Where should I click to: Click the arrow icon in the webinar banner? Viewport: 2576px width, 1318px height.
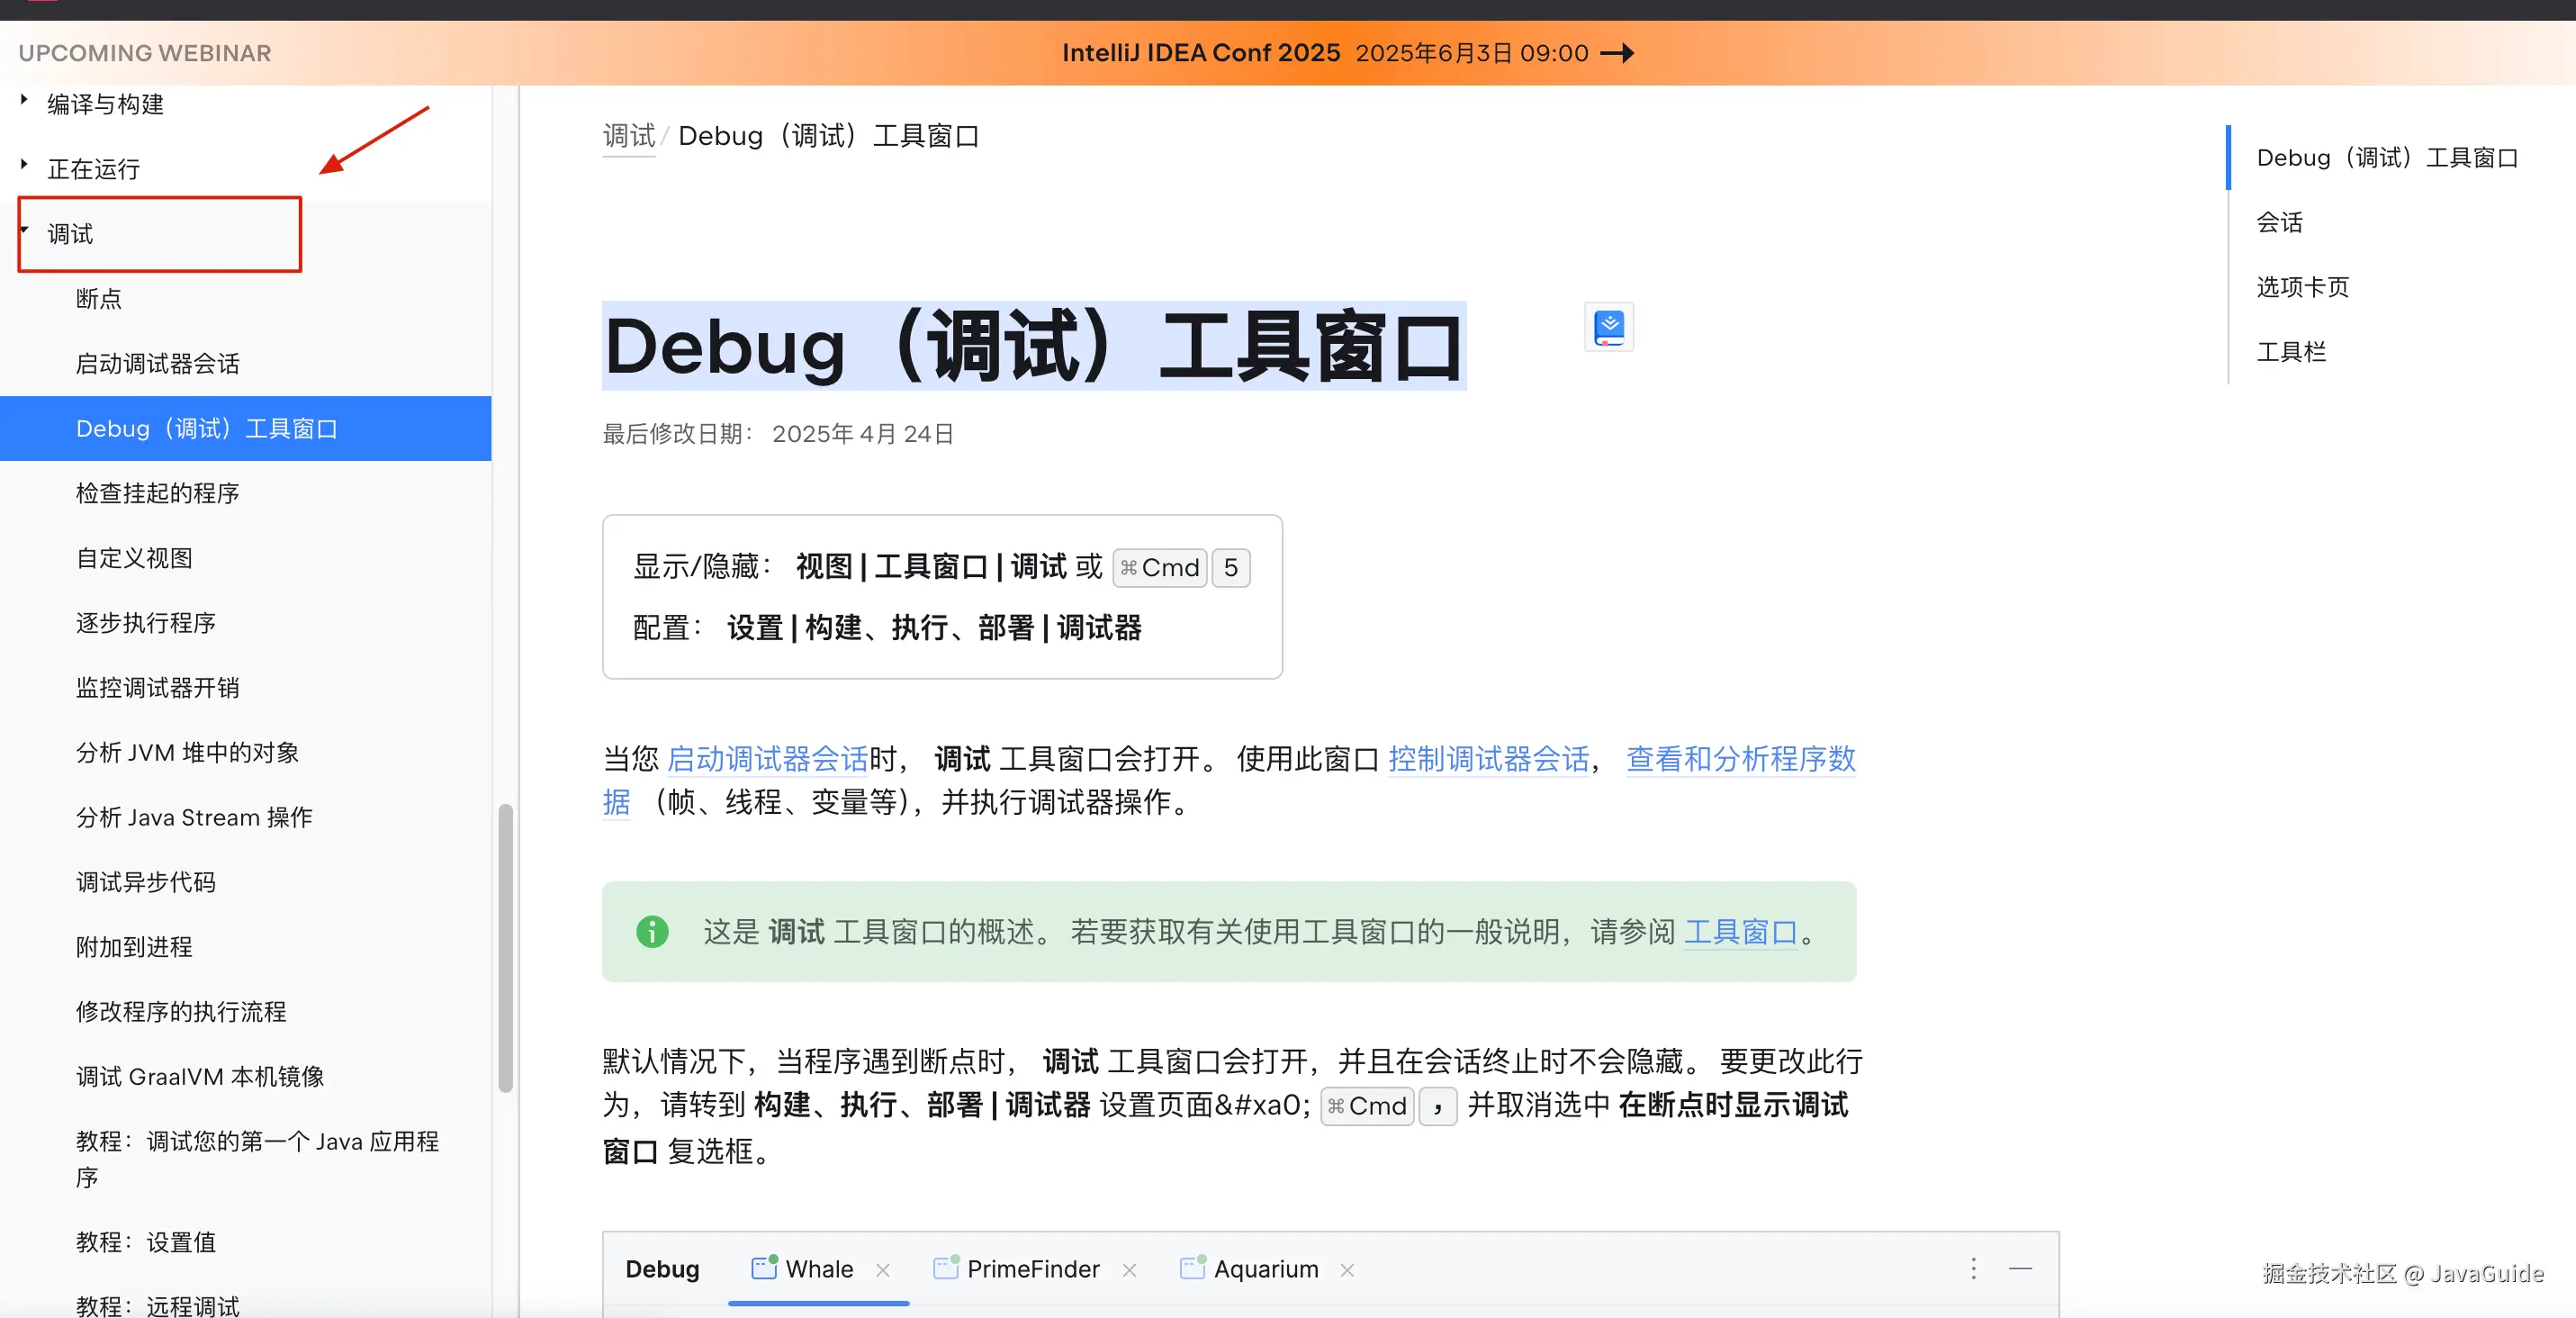[1618, 53]
